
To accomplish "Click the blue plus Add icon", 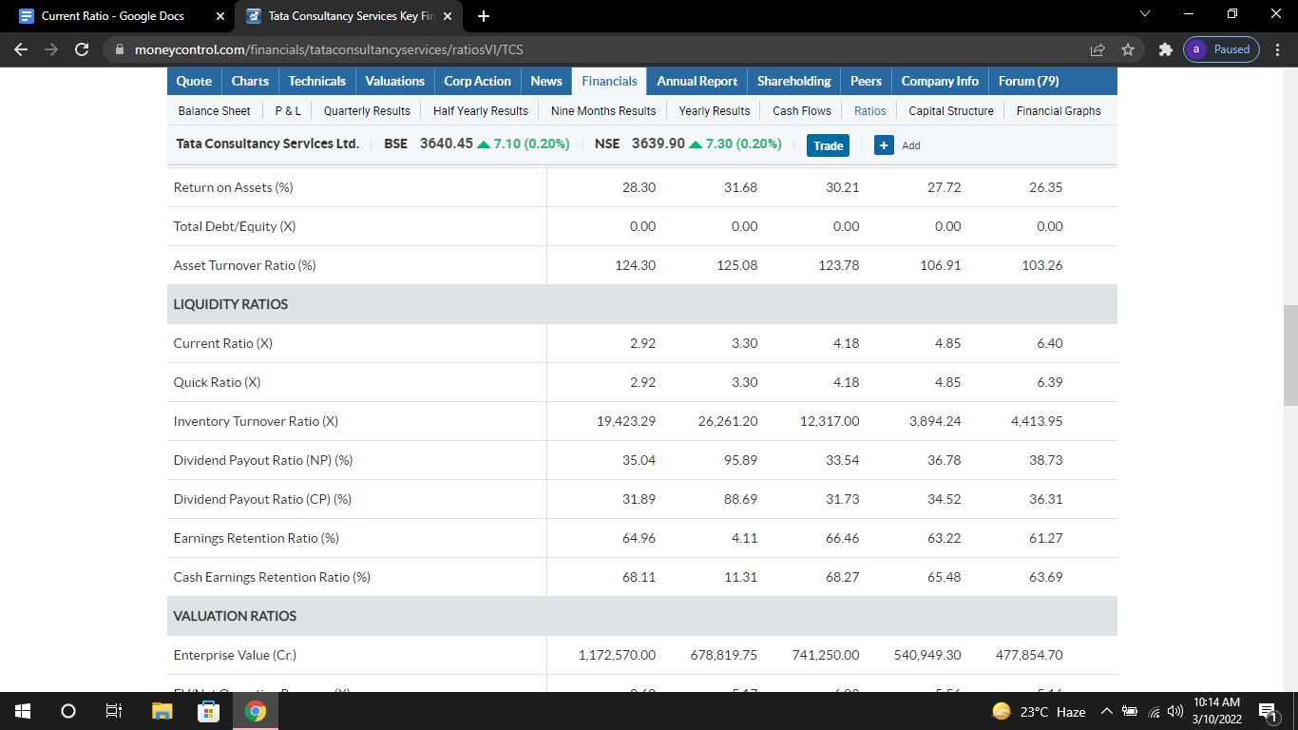I will (884, 145).
